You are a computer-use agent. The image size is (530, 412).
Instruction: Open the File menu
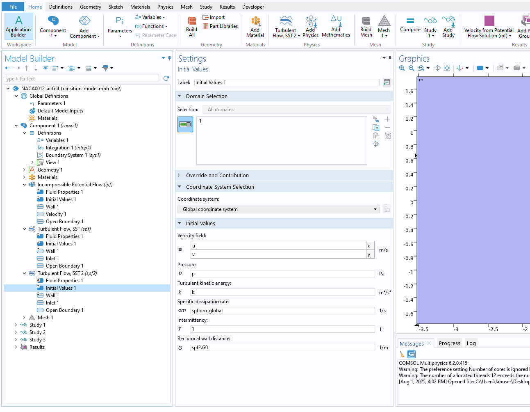tap(13, 7)
